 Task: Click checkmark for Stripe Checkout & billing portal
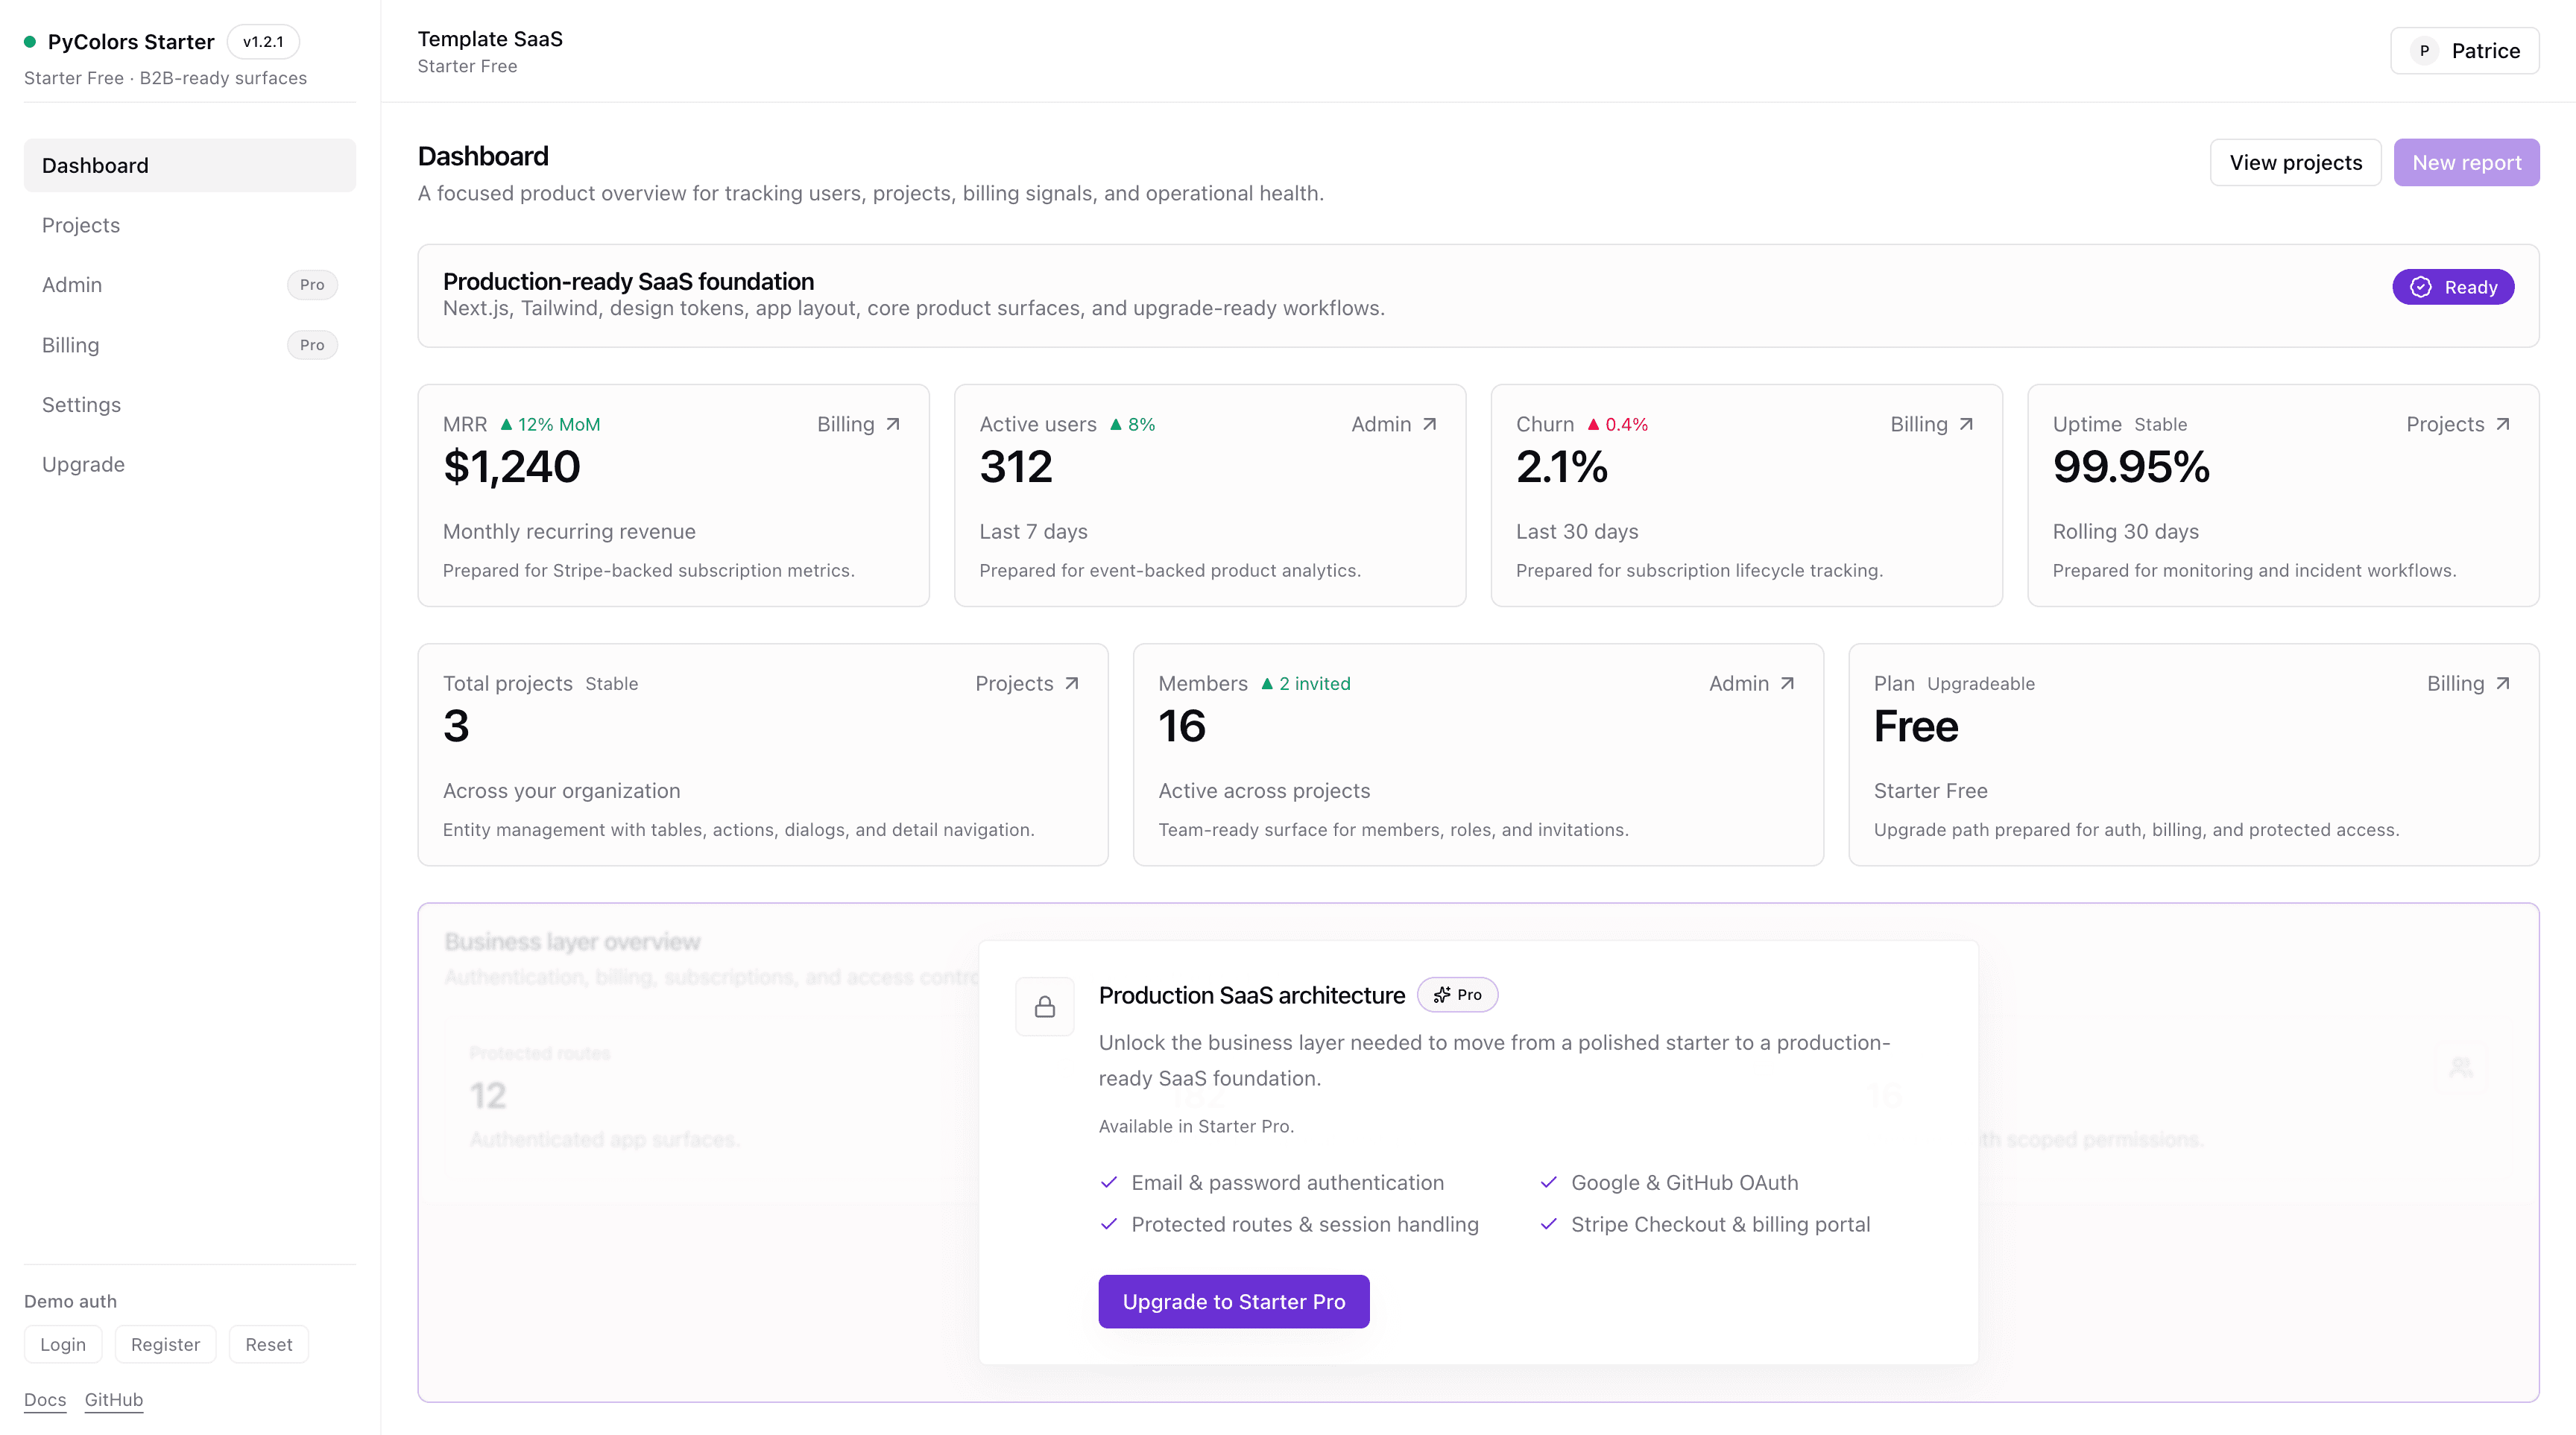click(x=1549, y=1224)
